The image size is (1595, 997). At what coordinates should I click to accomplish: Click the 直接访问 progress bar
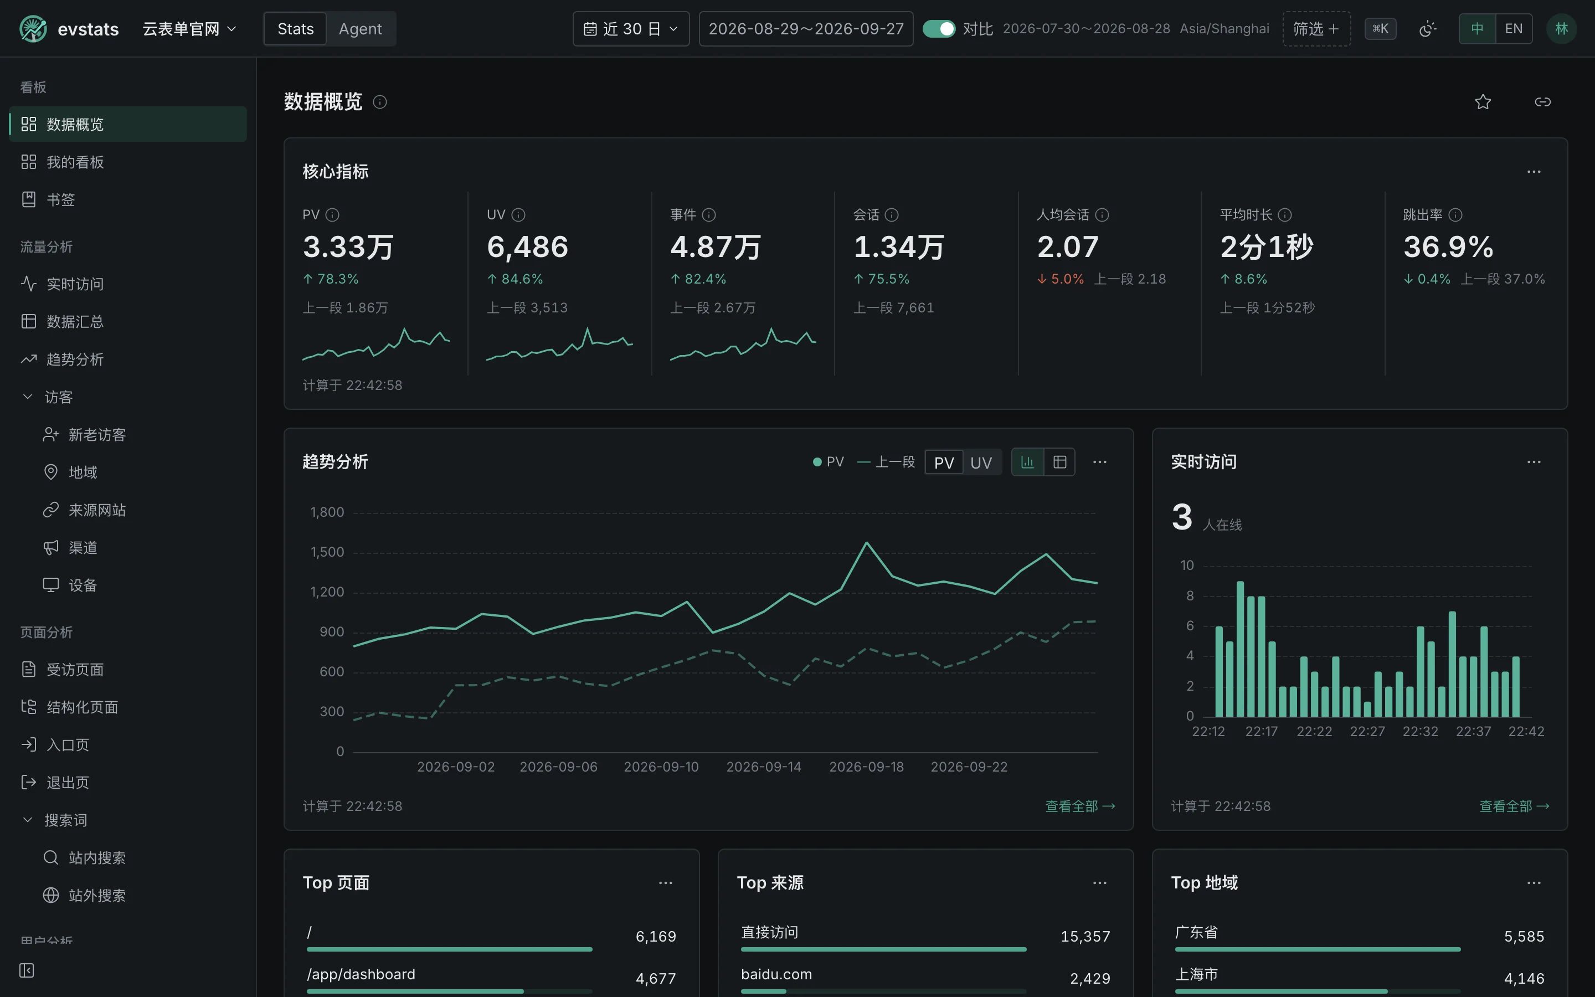(883, 949)
